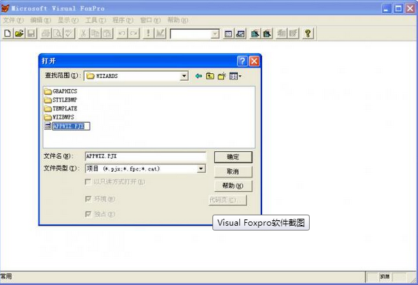Image resolution: width=418 pixels, height=285 pixels.
Task: Click the Cut scissors toolbar icon
Action: 83,34
